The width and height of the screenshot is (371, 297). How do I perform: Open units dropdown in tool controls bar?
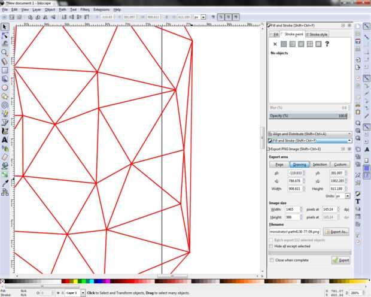coord(203,17)
